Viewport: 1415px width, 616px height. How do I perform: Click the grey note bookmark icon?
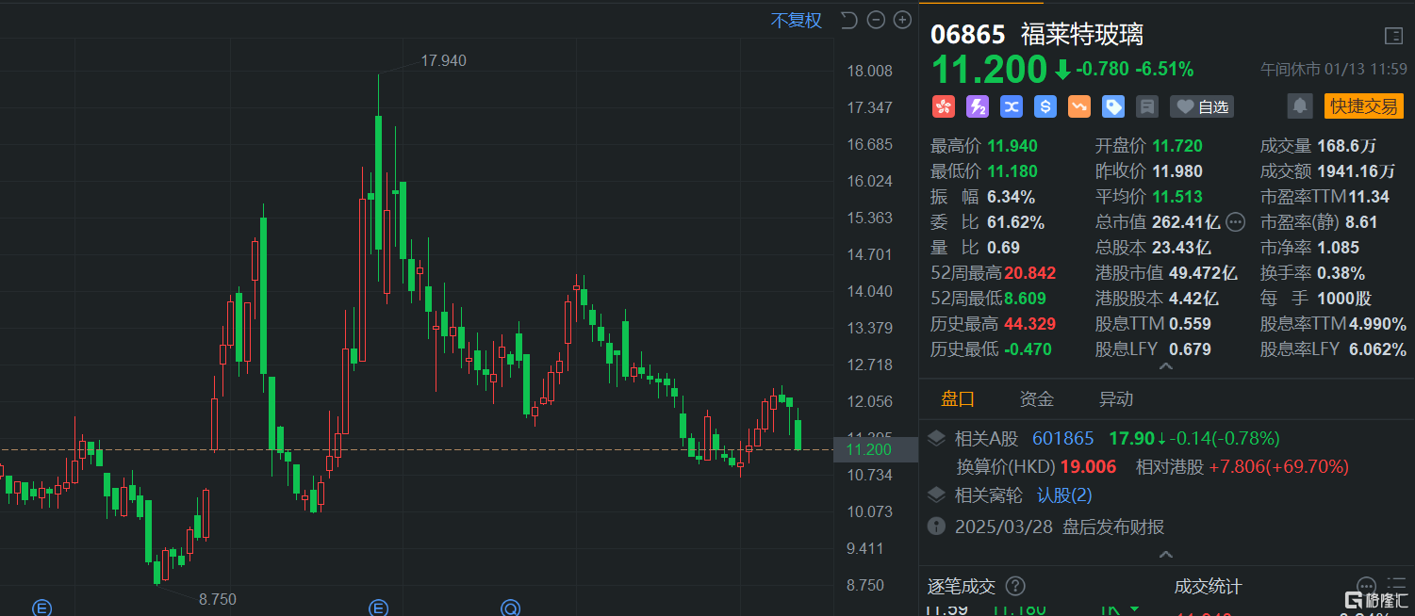(1147, 106)
